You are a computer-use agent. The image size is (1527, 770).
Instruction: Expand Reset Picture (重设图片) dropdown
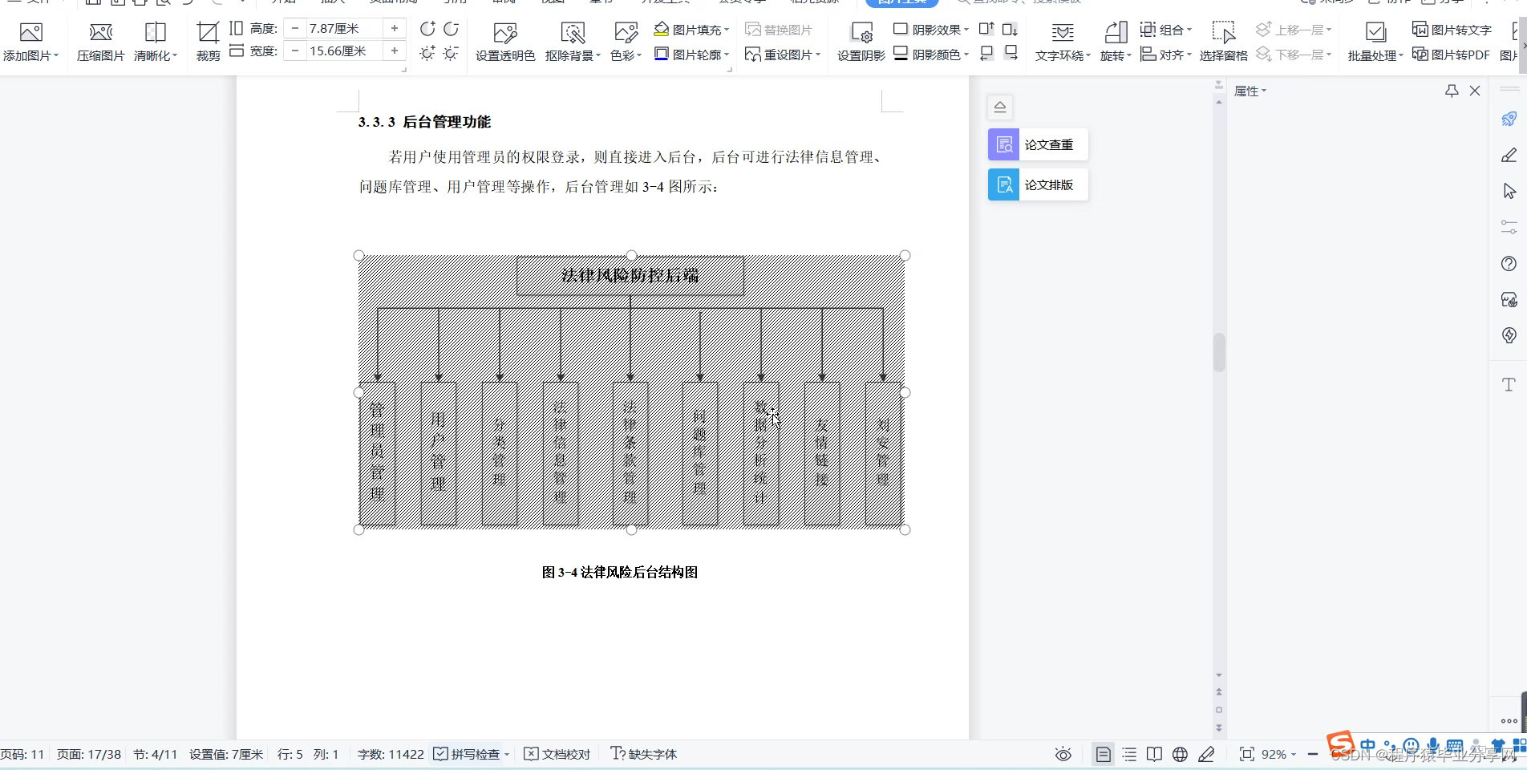(818, 55)
